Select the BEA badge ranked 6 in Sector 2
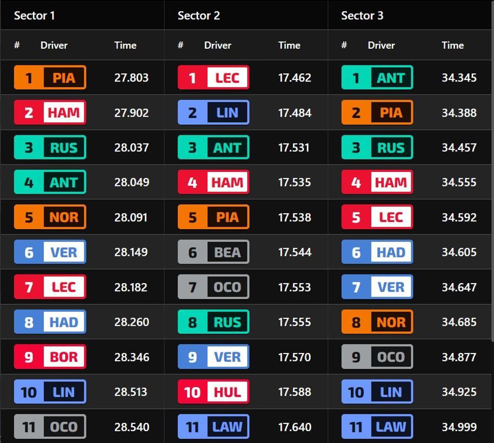Screen dimensions: 494x443 point(214,252)
